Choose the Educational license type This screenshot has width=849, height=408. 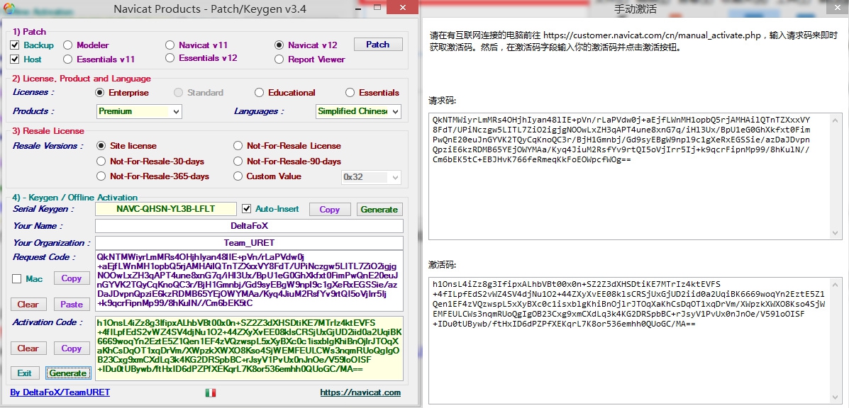coord(260,93)
